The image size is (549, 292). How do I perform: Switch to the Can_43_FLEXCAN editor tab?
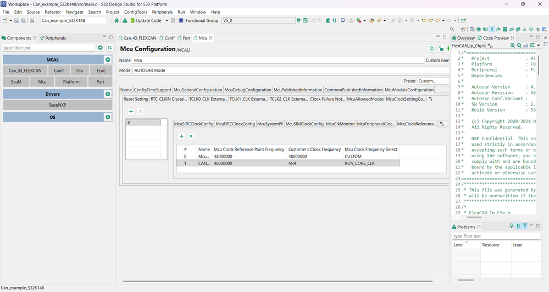(x=137, y=38)
